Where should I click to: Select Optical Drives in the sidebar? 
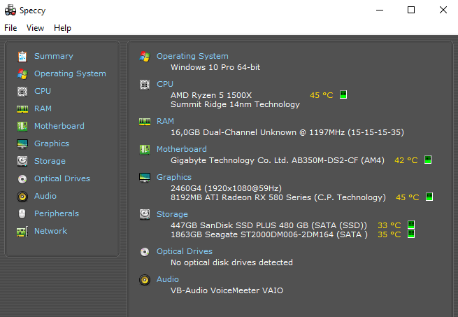tap(62, 178)
